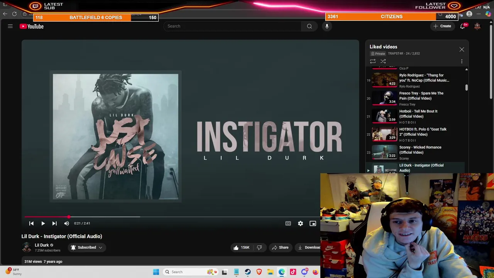Screen dimensions: 494x278
Task: Skip to previous video in player
Action: (x=31, y=224)
